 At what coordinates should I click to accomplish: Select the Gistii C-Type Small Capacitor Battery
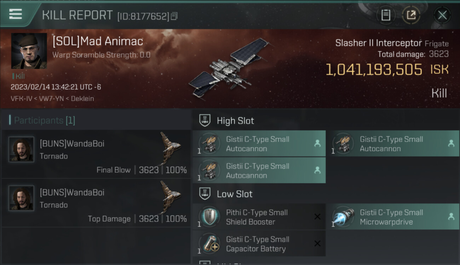click(259, 243)
